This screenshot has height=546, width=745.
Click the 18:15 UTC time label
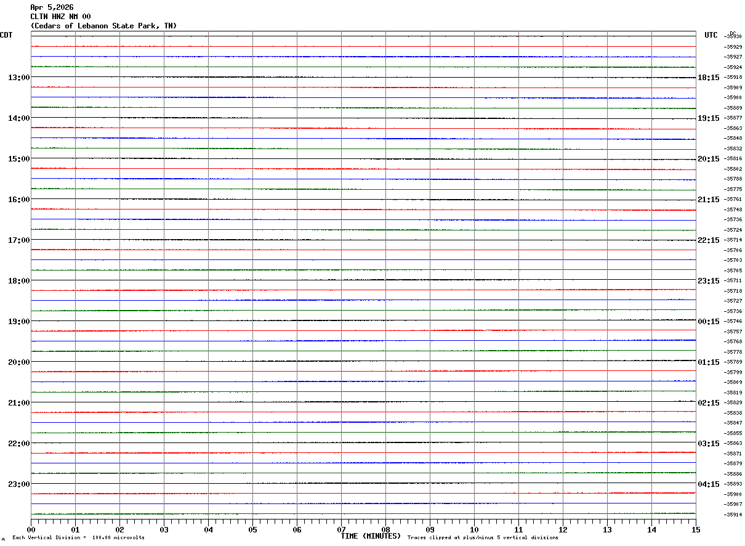[x=709, y=78]
